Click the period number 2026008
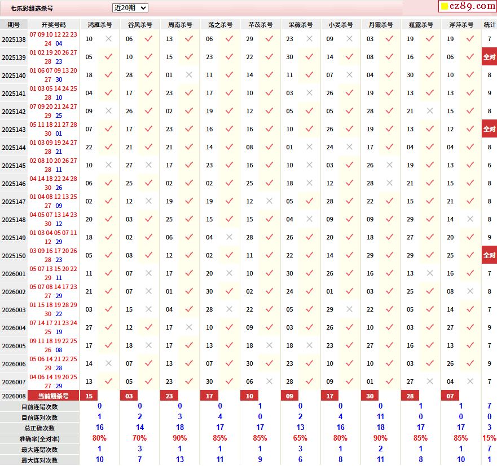The width and height of the screenshot is (497, 466). click(x=14, y=396)
